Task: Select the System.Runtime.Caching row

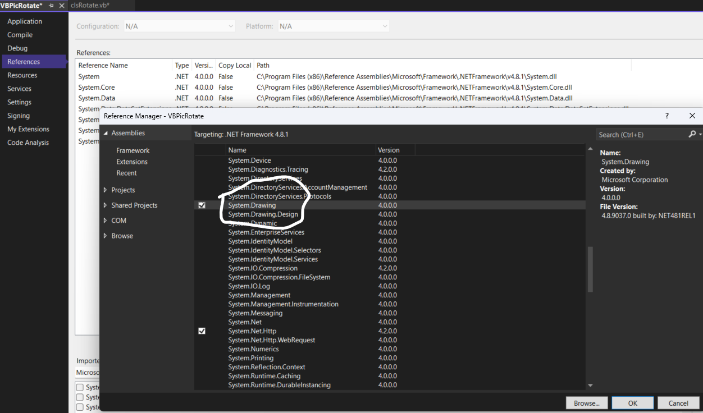Action: [x=390, y=376]
